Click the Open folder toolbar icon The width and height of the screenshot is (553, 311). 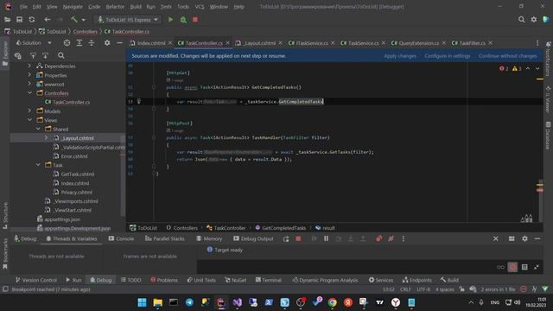coord(8,20)
